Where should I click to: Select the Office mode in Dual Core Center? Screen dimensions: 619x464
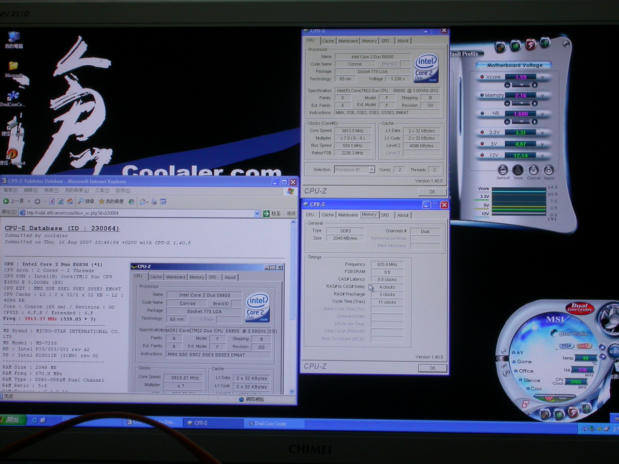pyautogui.click(x=523, y=371)
